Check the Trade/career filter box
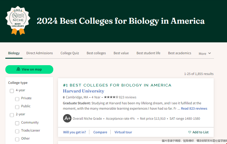 coord(17,131)
